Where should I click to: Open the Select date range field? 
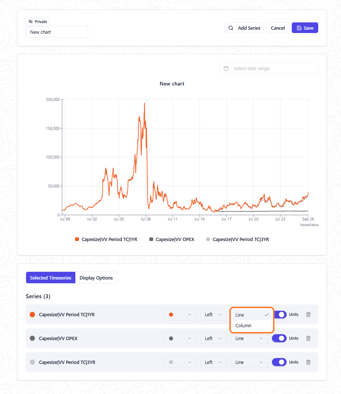269,68
